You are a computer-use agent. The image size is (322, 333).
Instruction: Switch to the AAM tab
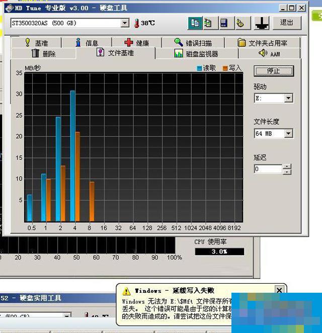269,53
